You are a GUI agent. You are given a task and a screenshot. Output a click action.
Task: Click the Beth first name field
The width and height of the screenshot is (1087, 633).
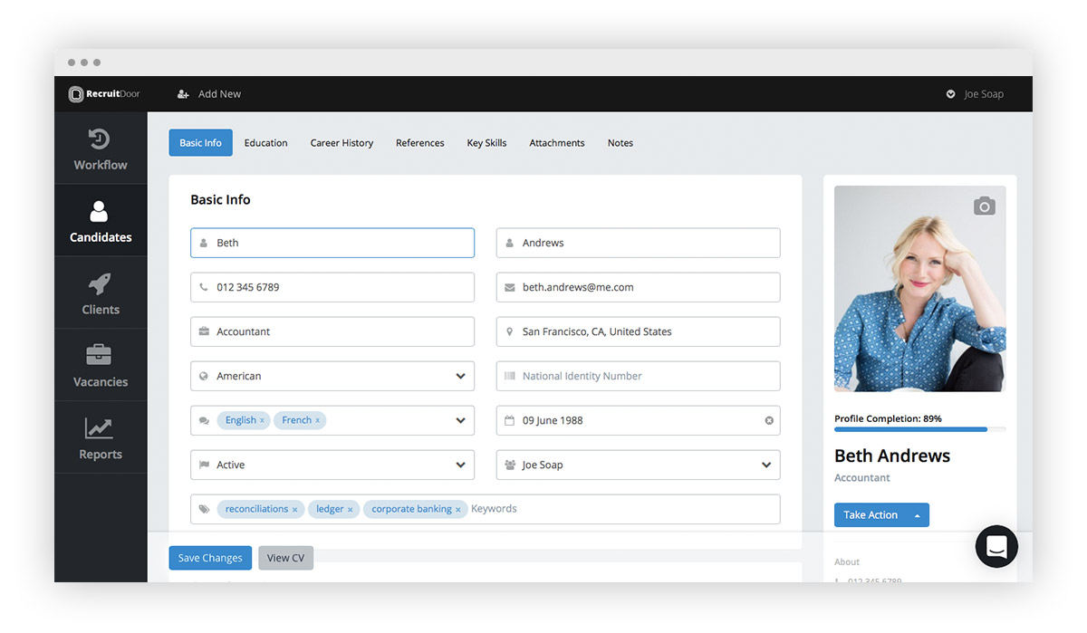click(x=332, y=243)
